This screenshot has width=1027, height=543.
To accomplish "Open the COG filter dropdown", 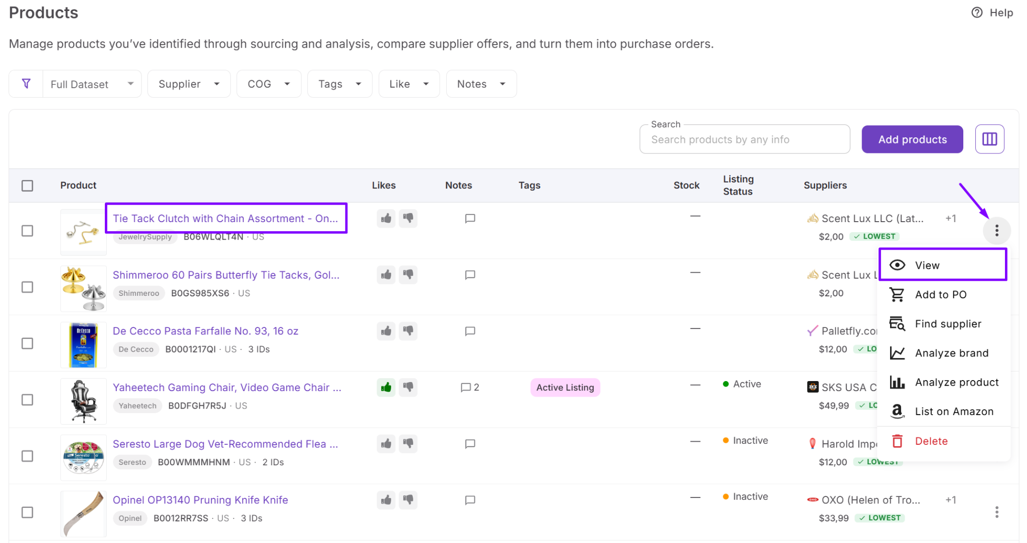I will (x=269, y=84).
